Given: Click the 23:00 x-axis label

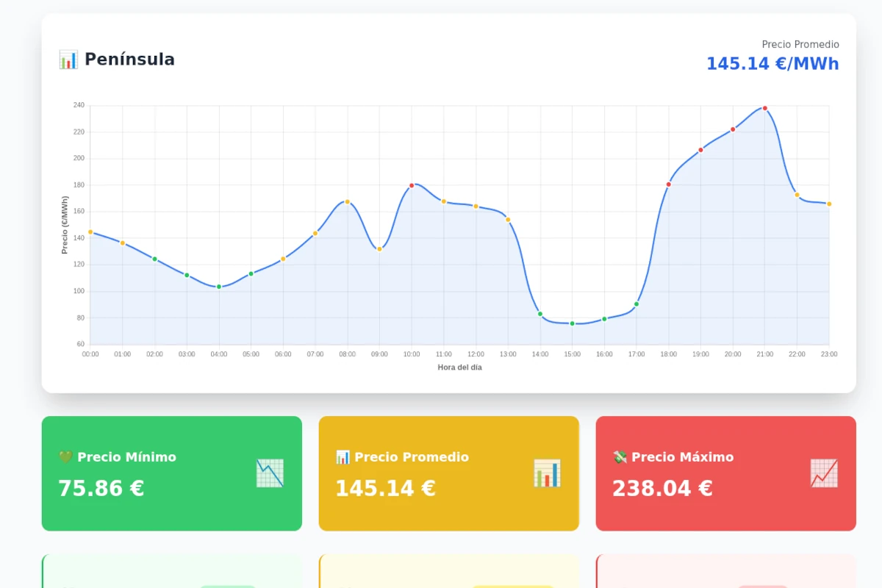Looking at the screenshot, I should [x=829, y=354].
